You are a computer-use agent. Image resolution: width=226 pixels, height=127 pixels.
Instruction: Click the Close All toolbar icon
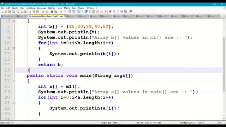coord(21,12)
